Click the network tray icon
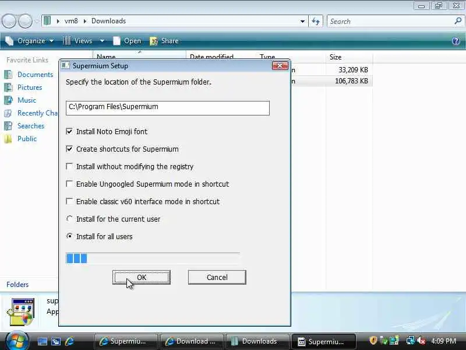This screenshot has width=466, height=350. pos(411,341)
